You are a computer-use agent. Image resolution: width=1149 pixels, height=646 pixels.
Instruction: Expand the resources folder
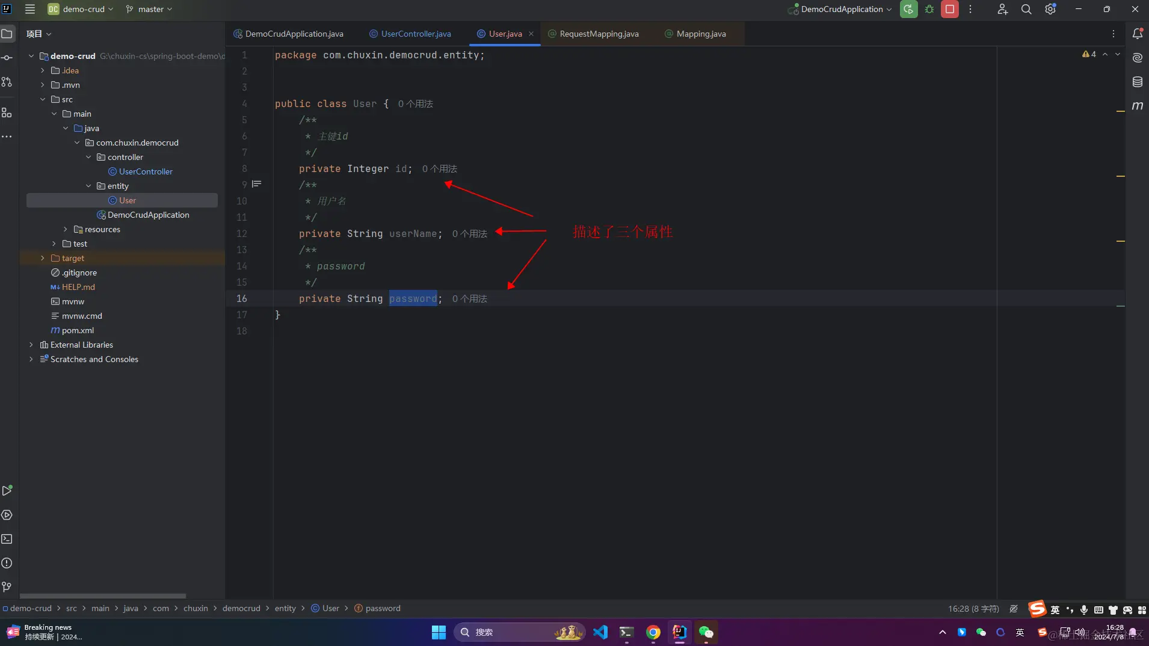tap(66, 229)
